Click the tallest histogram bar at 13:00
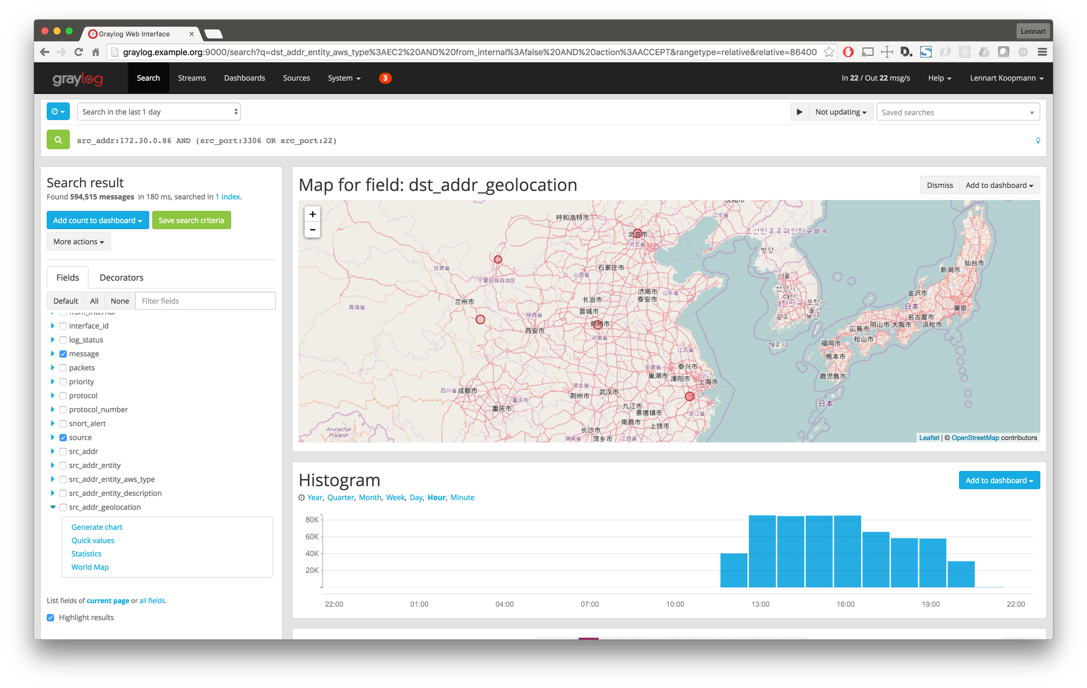 coord(762,551)
